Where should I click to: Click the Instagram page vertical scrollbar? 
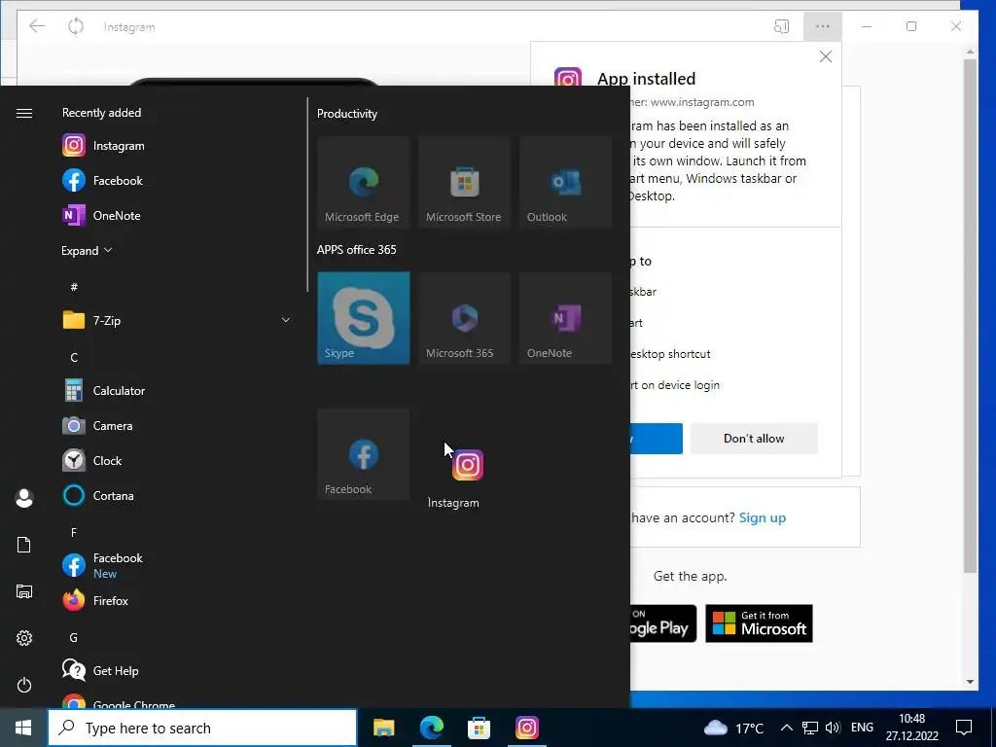(x=970, y=316)
